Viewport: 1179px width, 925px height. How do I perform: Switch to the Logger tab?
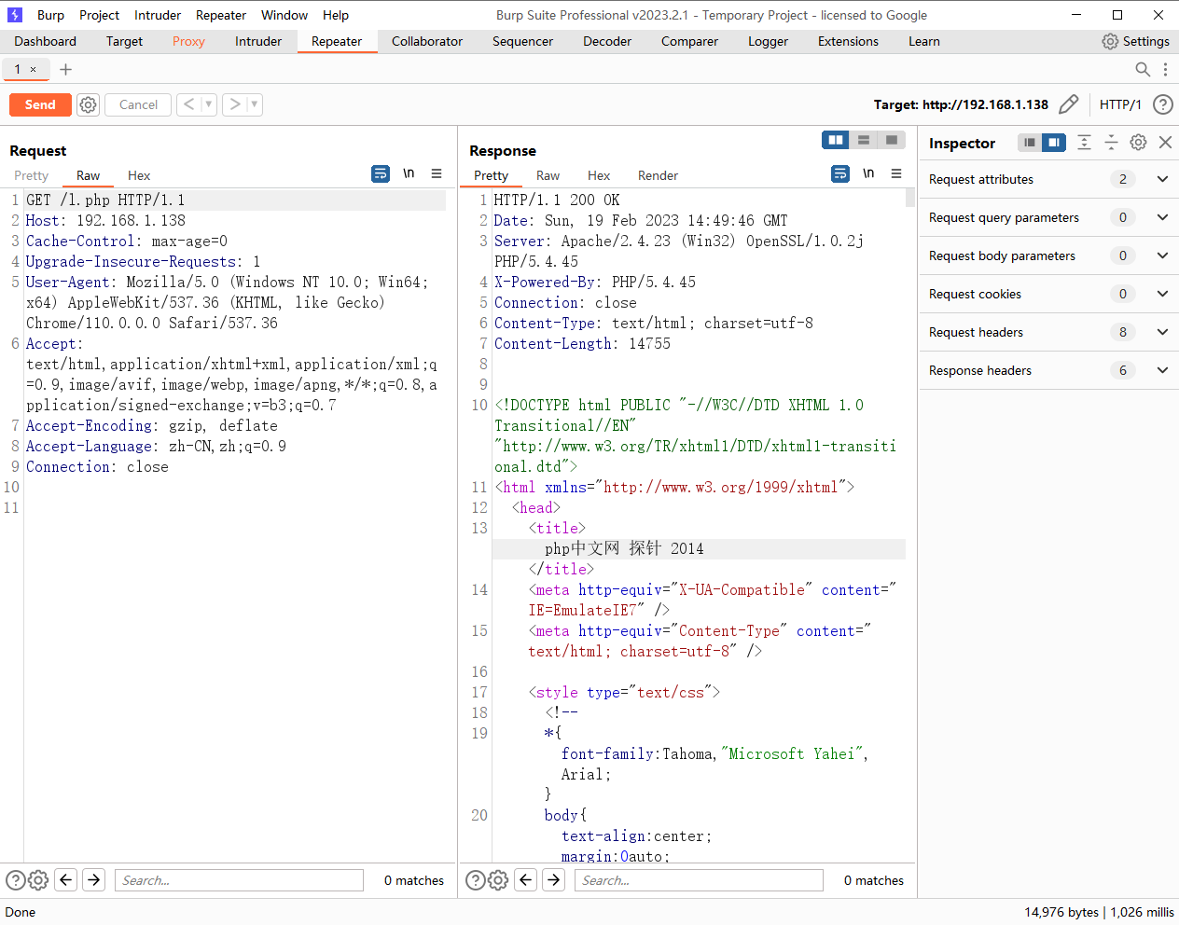(x=768, y=41)
